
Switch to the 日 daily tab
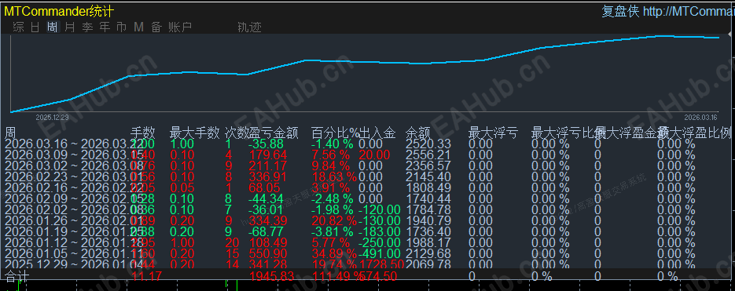[x=35, y=27]
